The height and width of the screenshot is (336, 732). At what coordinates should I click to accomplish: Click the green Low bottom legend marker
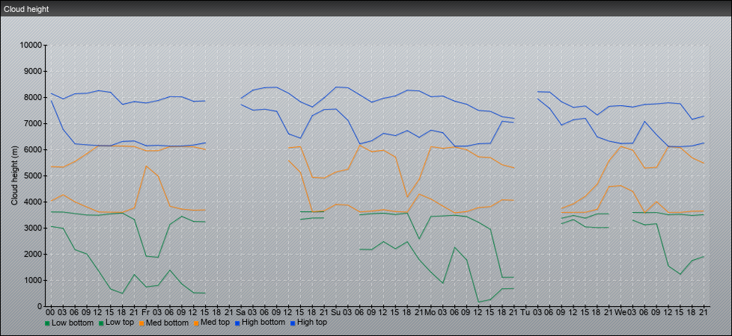pyautogui.click(x=48, y=323)
